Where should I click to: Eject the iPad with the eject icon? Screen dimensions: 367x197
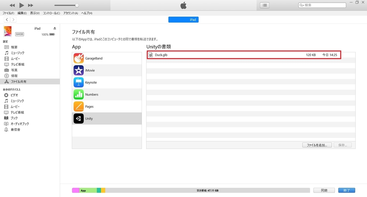click(55, 28)
